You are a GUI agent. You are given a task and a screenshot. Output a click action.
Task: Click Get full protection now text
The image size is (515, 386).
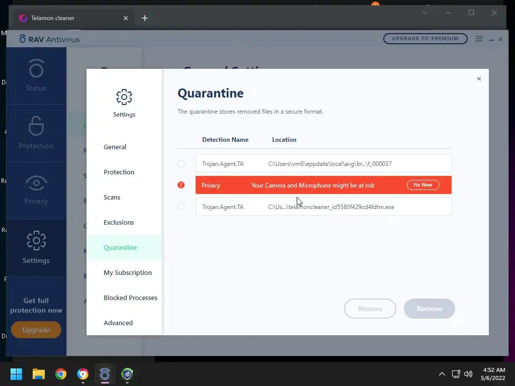pyautogui.click(x=36, y=305)
